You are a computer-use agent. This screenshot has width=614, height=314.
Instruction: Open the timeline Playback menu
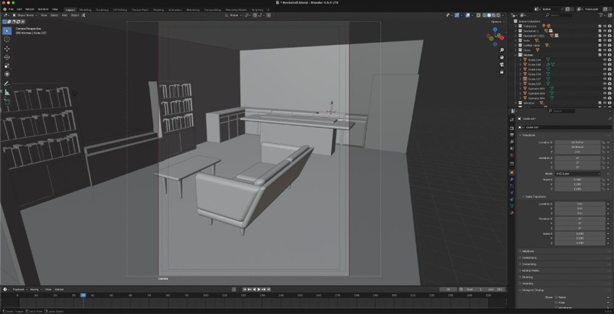pyautogui.click(x=19, y=289)
